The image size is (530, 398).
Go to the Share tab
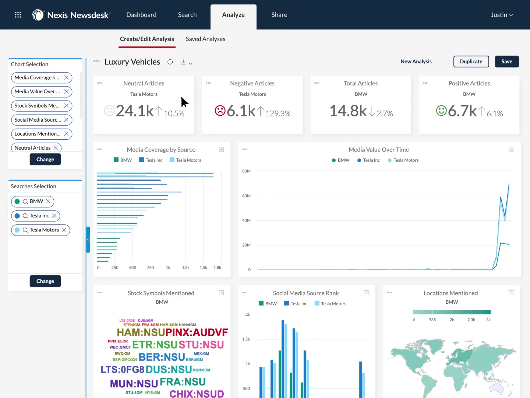pyautogui.click(x=279, y=15)
